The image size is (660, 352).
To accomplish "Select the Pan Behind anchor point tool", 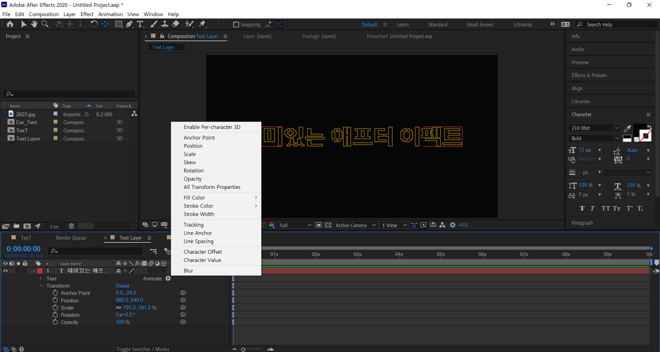I will click(105, 24).
